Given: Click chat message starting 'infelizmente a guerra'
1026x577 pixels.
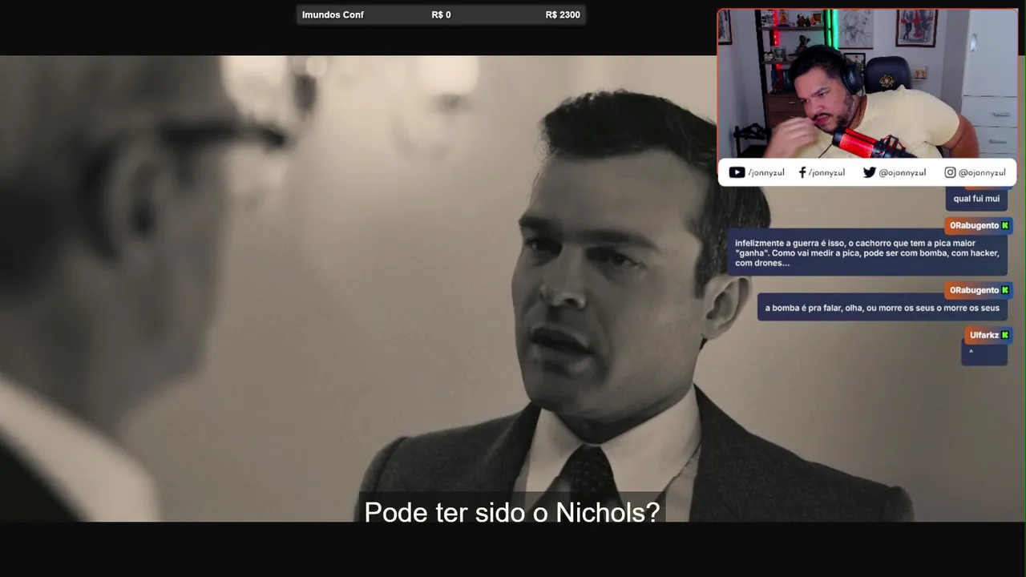Looking at the screenshot, I should (867, 253).
